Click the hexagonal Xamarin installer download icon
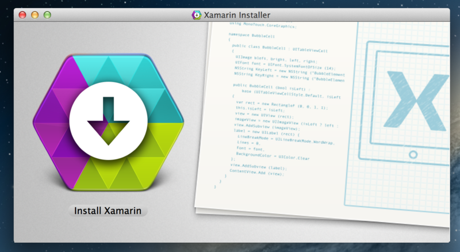The width and height of the screenshot is (460, 252). tap(108, 121)
